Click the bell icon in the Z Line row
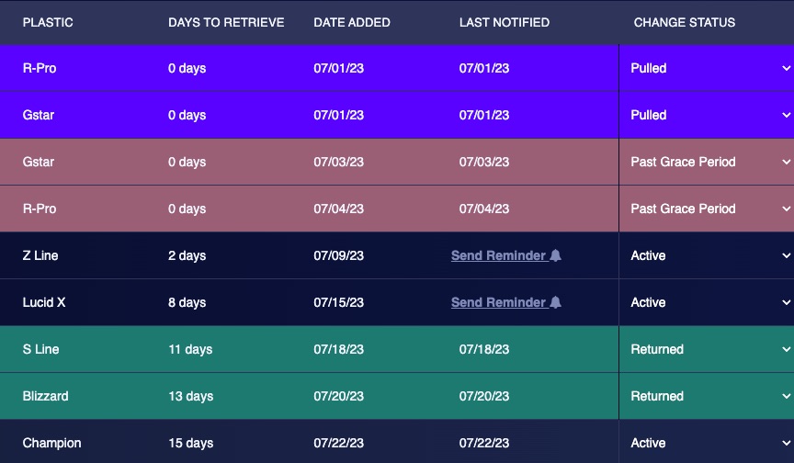794x463 pixels. click(556, 256)
